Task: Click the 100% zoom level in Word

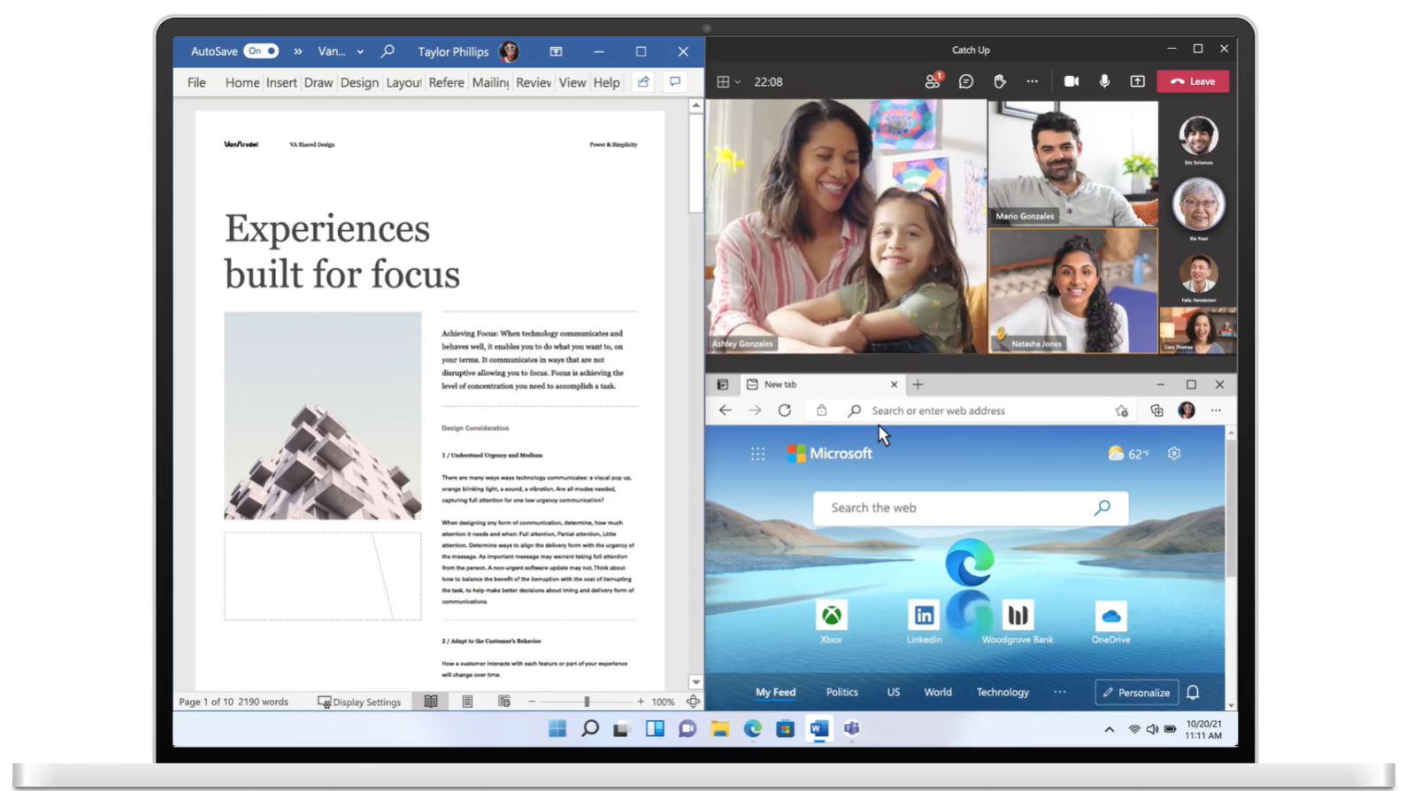Action: [x=664, y=702]
